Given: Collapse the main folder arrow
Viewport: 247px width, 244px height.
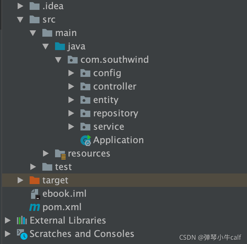Looking at the screenshot, I should coord(33,33).
